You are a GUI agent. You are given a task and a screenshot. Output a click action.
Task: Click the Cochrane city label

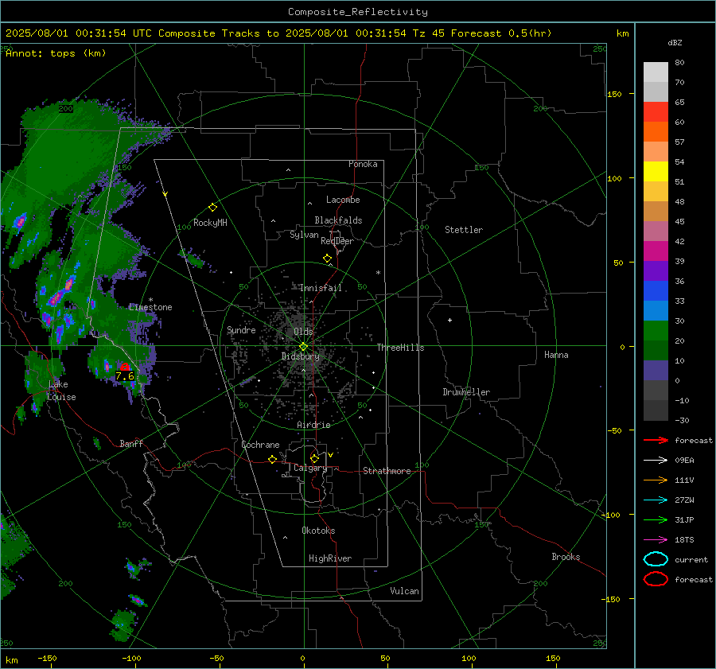tap(260, 445)
